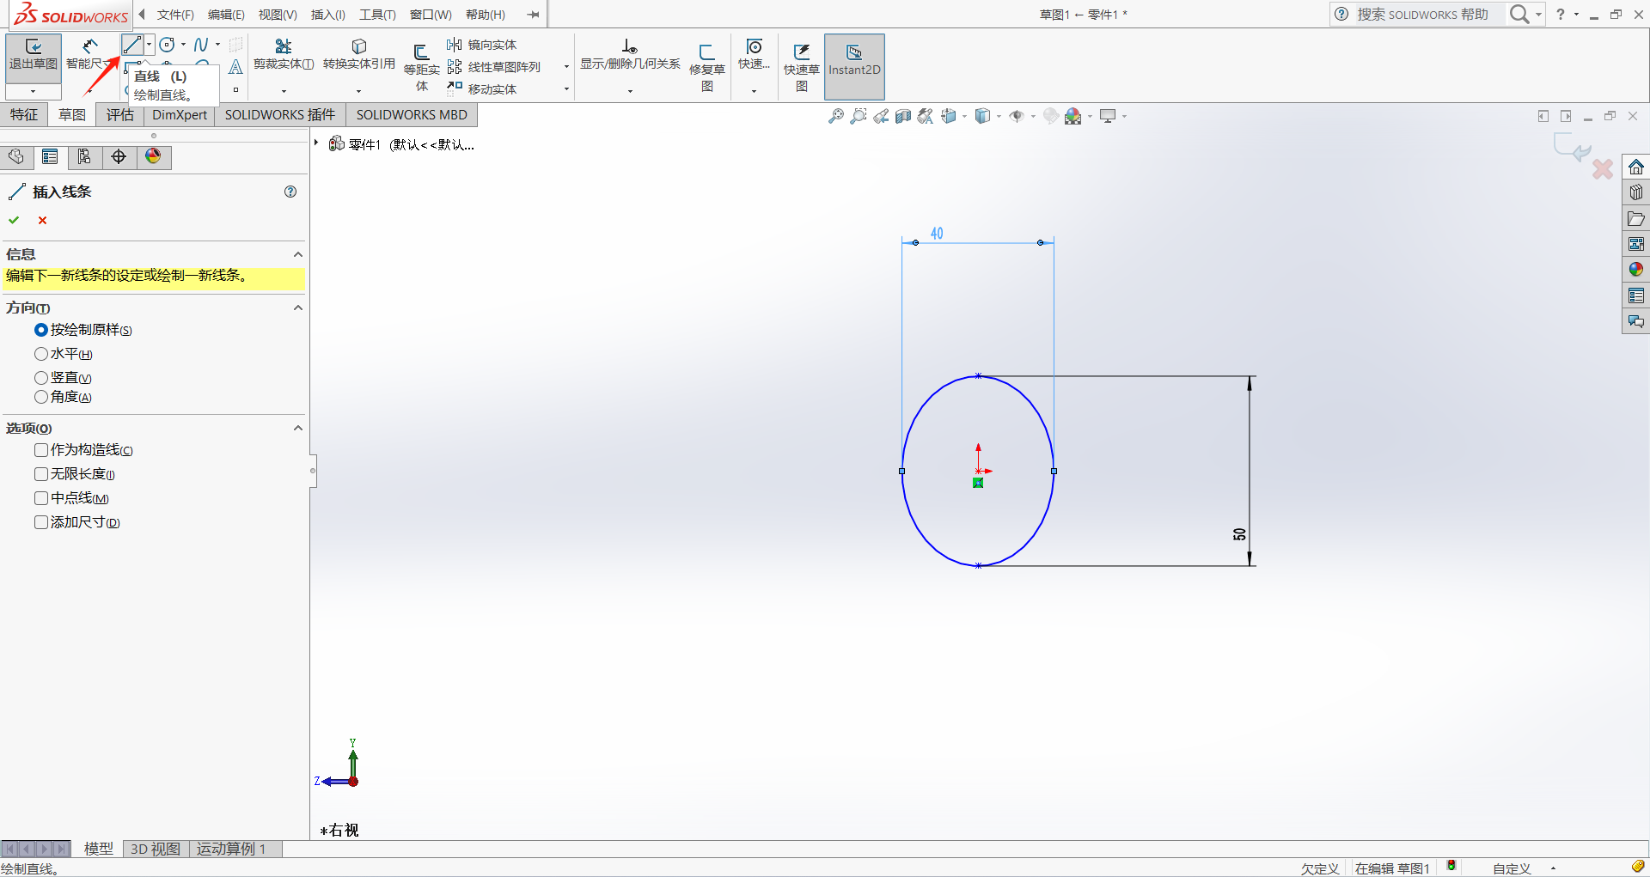Open the Display/Delete Relations (显示/删除几何关系) tool

tap(629, 54)
